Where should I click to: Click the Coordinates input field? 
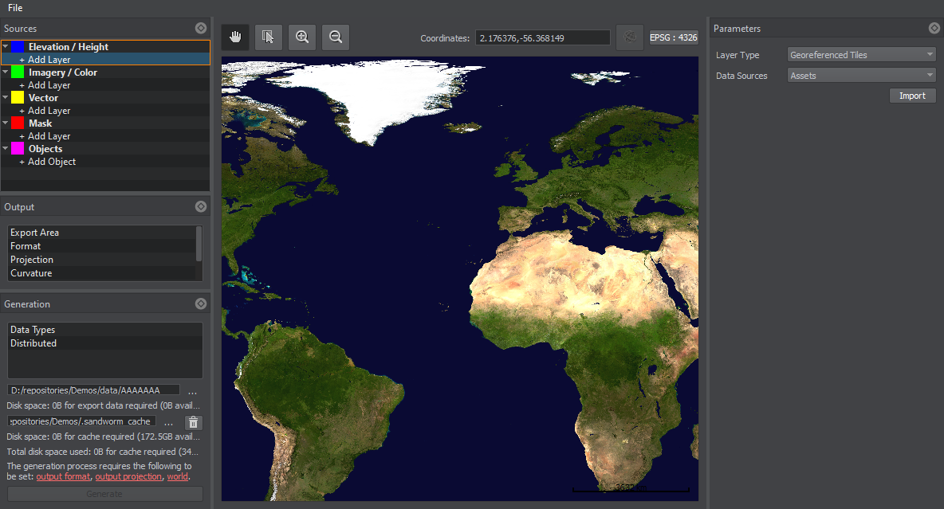[542, 37]
